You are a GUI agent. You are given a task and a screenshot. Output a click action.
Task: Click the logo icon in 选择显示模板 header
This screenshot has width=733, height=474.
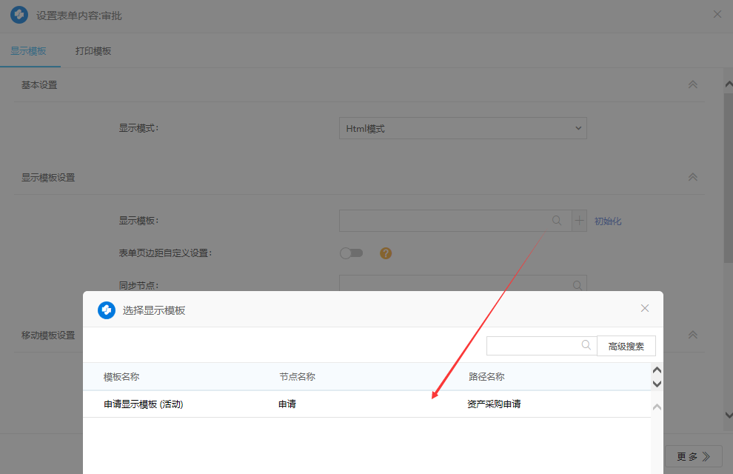pos(107,310)
